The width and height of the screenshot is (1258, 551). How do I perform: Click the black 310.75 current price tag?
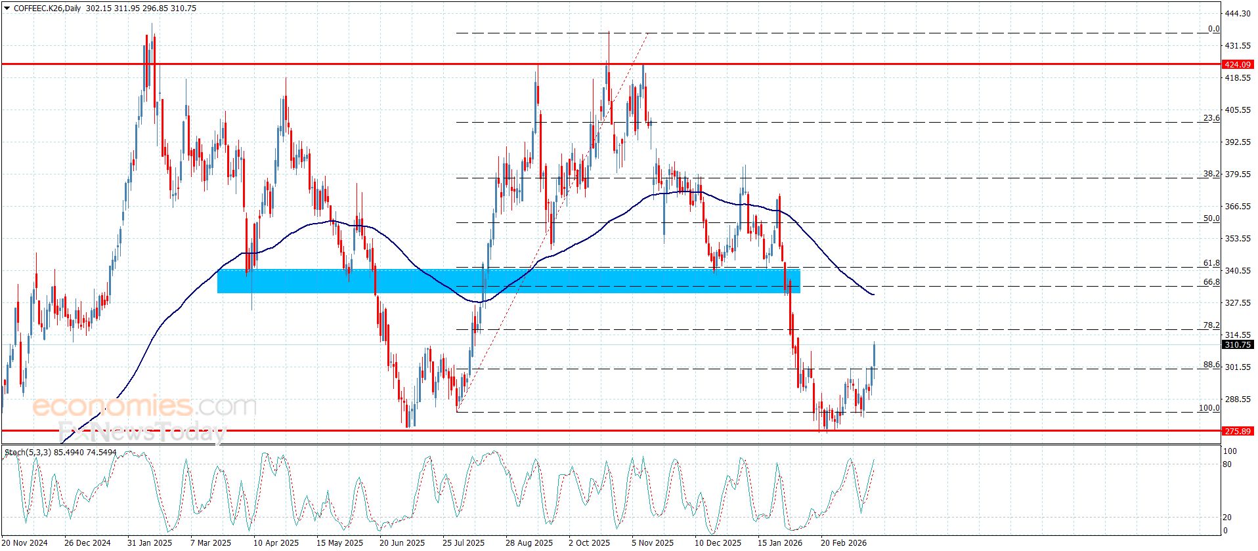[x=1238, y=345]
